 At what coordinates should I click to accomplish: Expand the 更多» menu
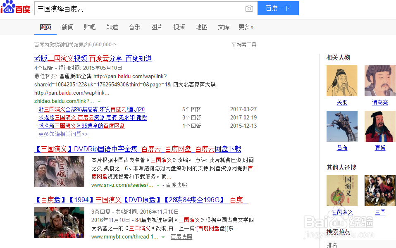pyautogui.click(x=246, y=27)
